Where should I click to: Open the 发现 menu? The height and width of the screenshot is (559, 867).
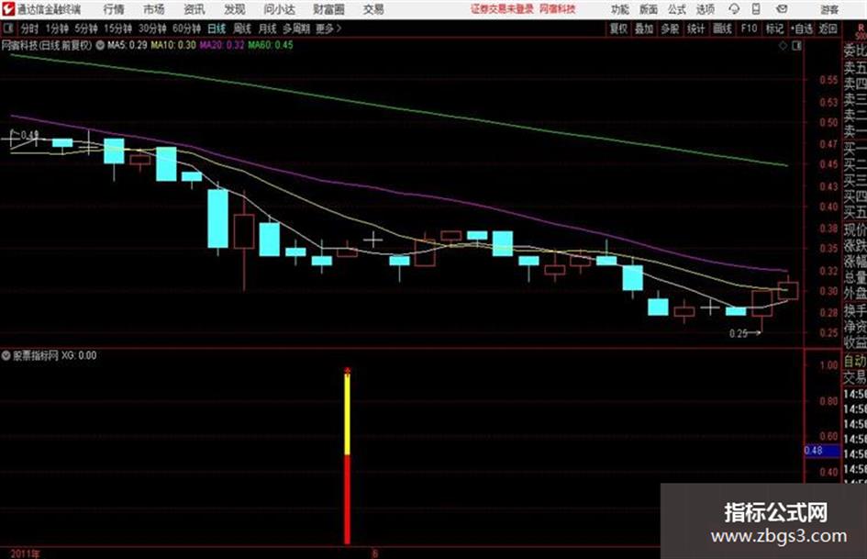tap(235, 9)
